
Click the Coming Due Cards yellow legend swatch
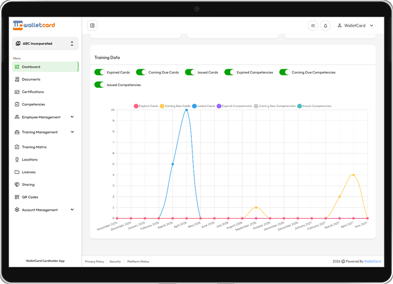(x=162, y=106)
